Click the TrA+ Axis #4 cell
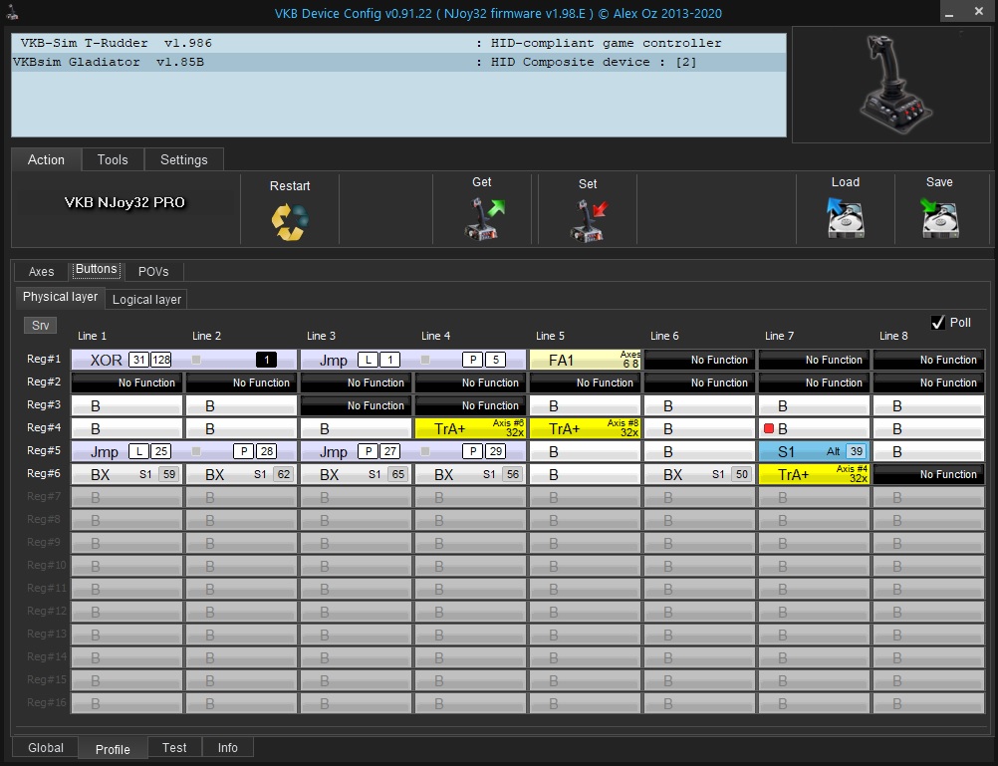Screen dimensions: 998x766 (x=814, y=474)
